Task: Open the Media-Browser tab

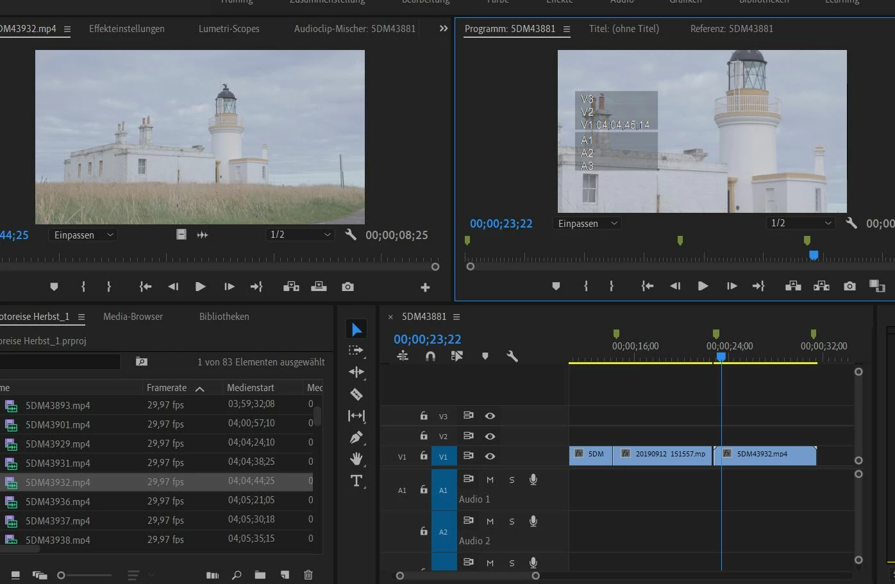Action: point(133,317)
